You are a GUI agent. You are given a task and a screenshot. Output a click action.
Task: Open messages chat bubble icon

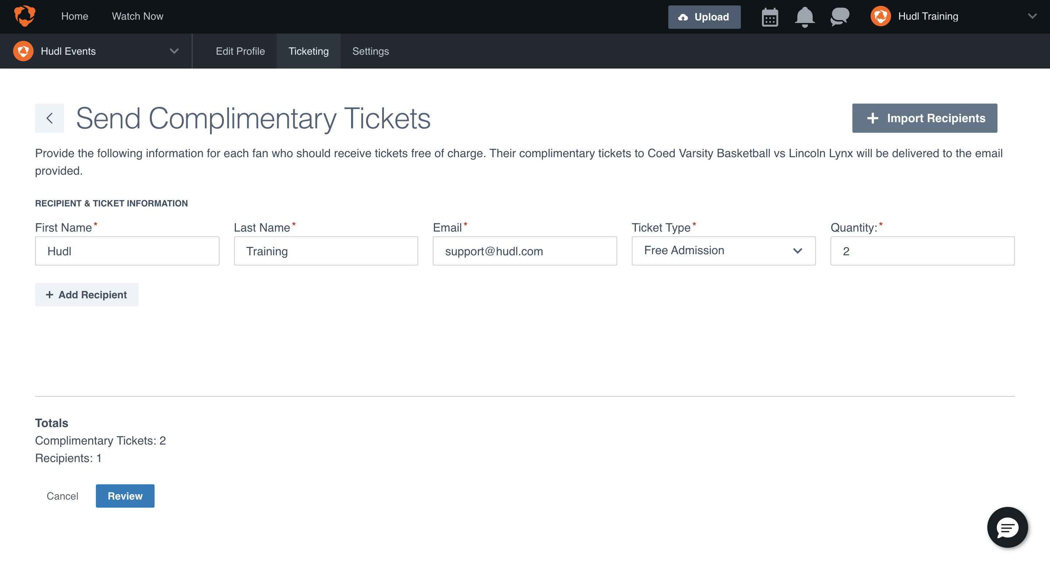(840, 17)
